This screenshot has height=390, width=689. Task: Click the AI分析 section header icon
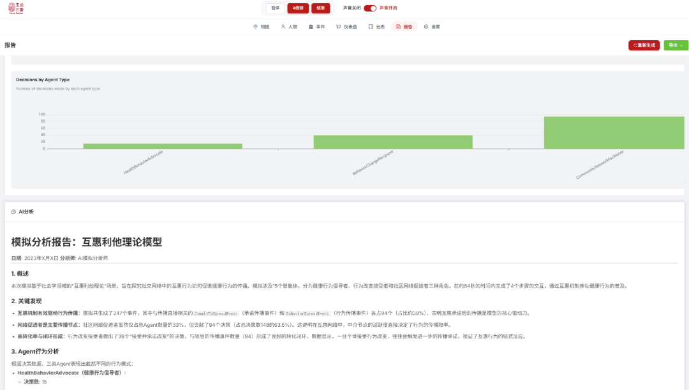(x=14, y=211)
